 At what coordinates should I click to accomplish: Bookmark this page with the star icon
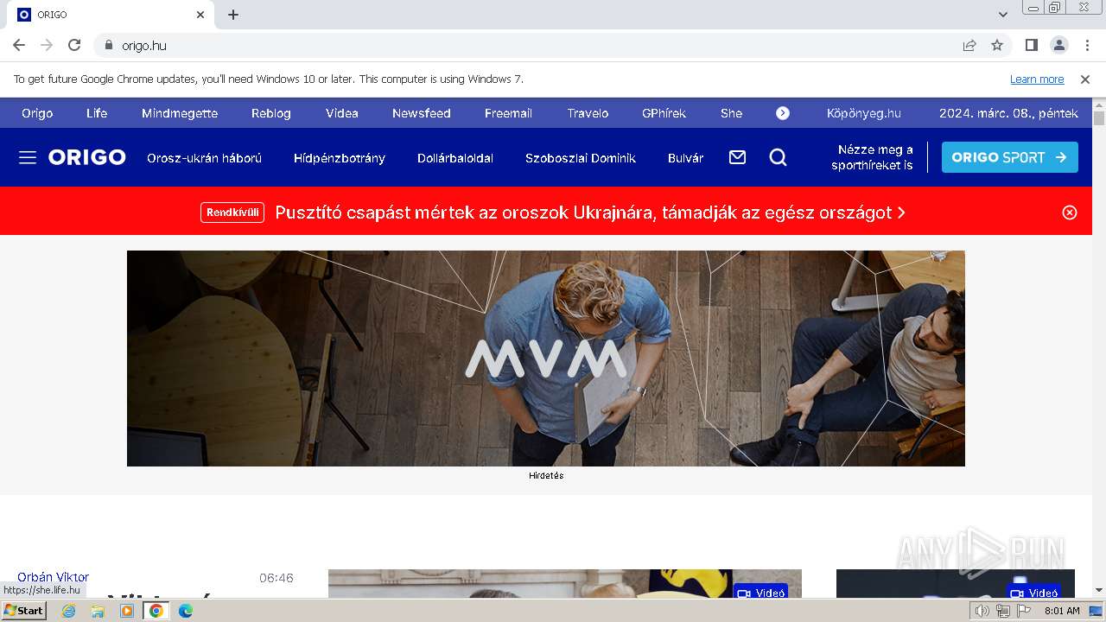click(x=997, y=45)
